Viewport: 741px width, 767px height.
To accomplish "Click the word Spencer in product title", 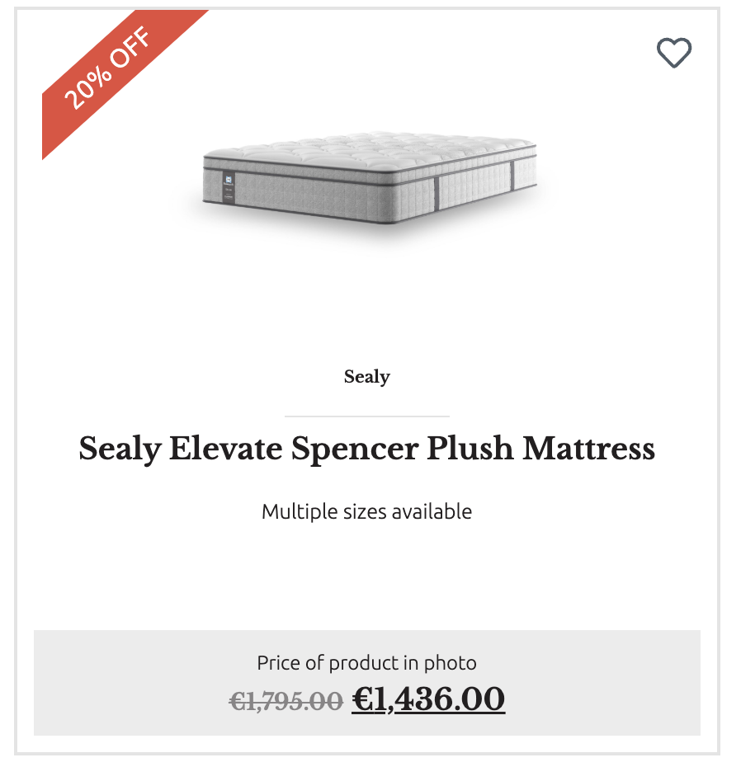I will (355, 450).
